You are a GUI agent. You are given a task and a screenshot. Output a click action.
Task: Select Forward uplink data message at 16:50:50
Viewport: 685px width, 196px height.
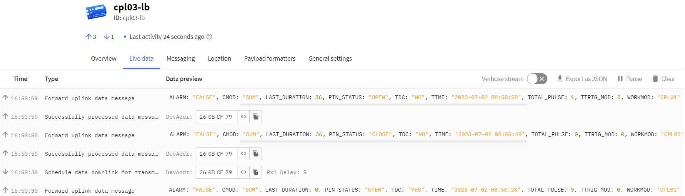click(x=90, y=135)
